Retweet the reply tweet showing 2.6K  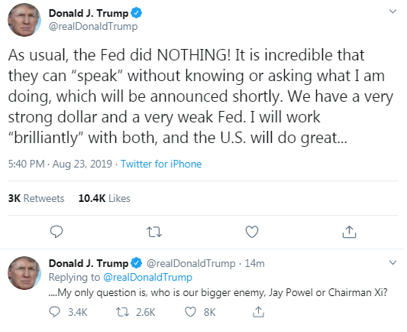click(122, 312)
